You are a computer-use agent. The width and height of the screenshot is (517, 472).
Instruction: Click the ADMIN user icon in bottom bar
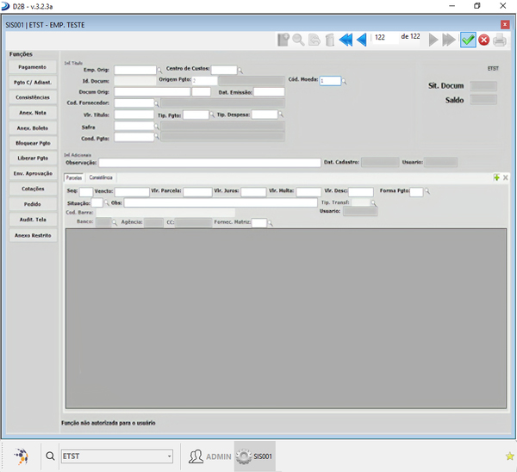point(196,456)
